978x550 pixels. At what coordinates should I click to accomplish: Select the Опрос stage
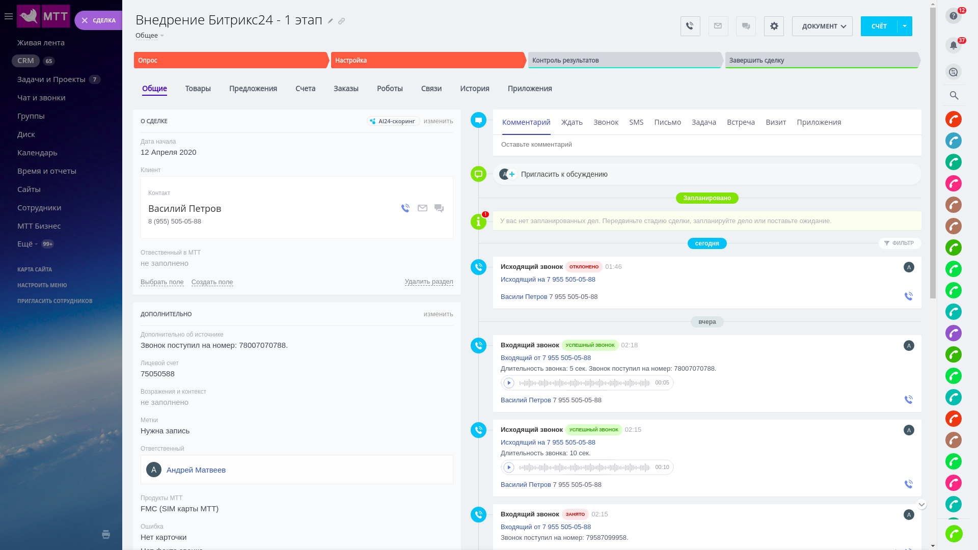click(231, 60)
